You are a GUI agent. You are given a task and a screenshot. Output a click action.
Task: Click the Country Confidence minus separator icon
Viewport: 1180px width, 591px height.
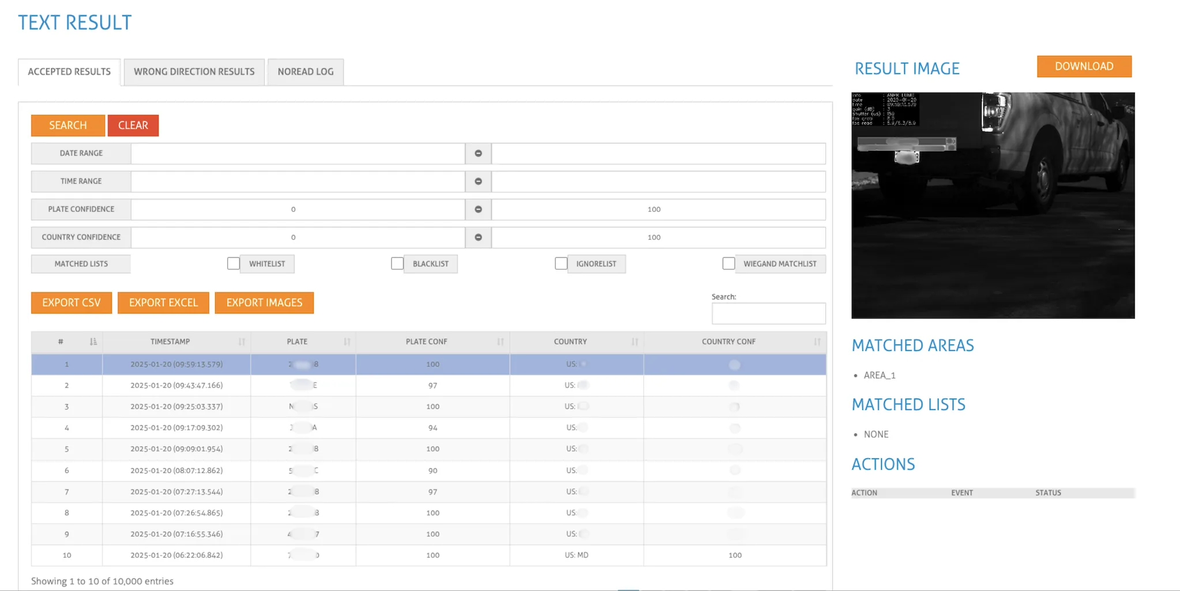pyautogui.click(x=478, y=237)
